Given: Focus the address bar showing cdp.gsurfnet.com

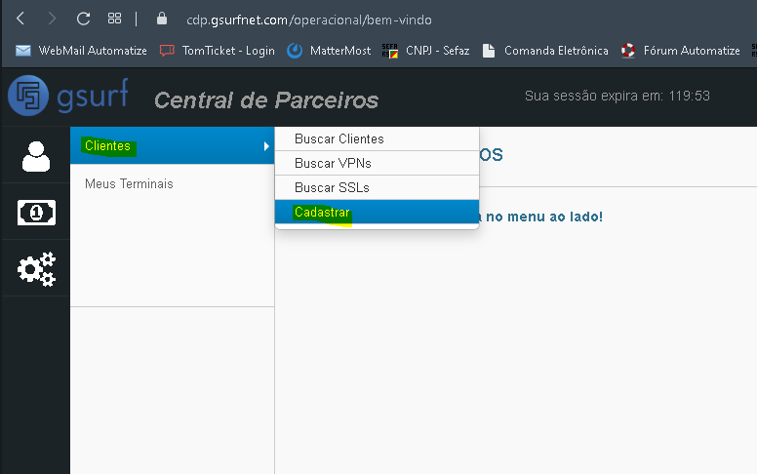Looking at the screenshot, I should click(309, 20).
